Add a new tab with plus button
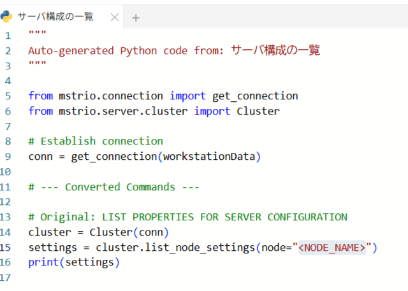This screenshot has width=408, height=291. 136,18
